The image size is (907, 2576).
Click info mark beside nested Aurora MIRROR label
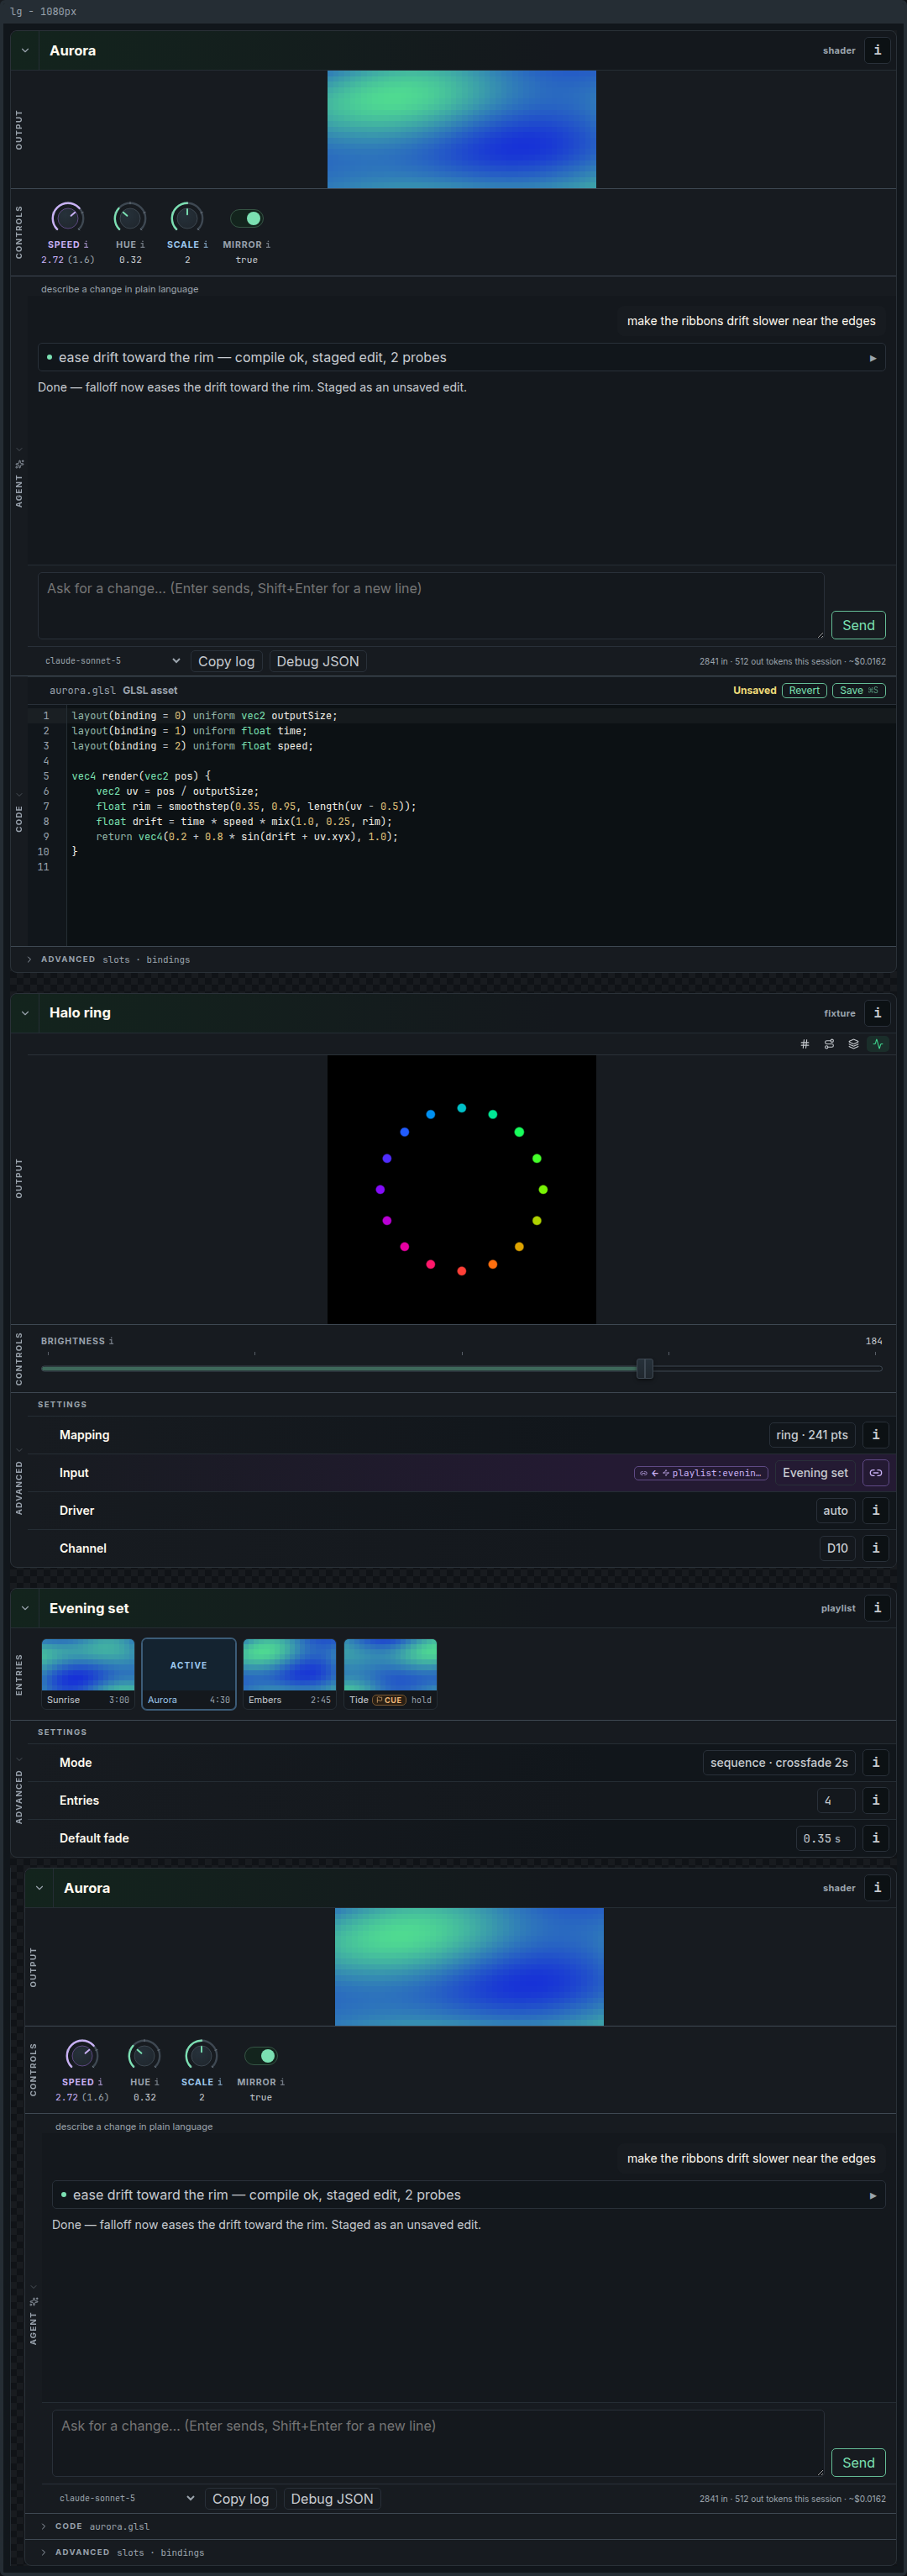[x=282, y=2083]
